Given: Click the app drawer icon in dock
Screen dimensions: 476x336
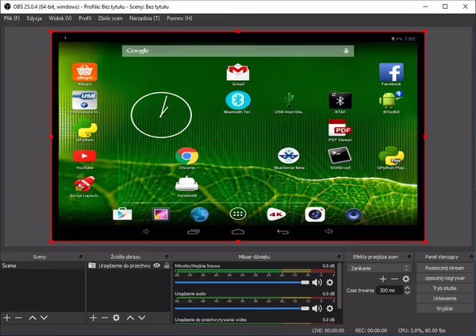Looking at the screenshot, I should [238, 214].
